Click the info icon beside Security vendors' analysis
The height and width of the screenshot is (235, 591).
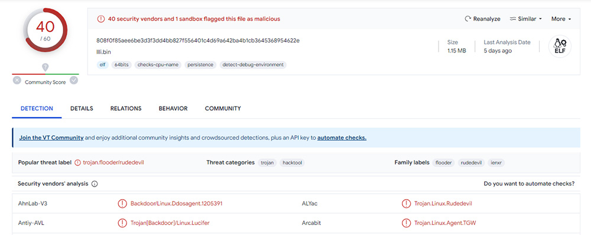(x=95, y=184)
